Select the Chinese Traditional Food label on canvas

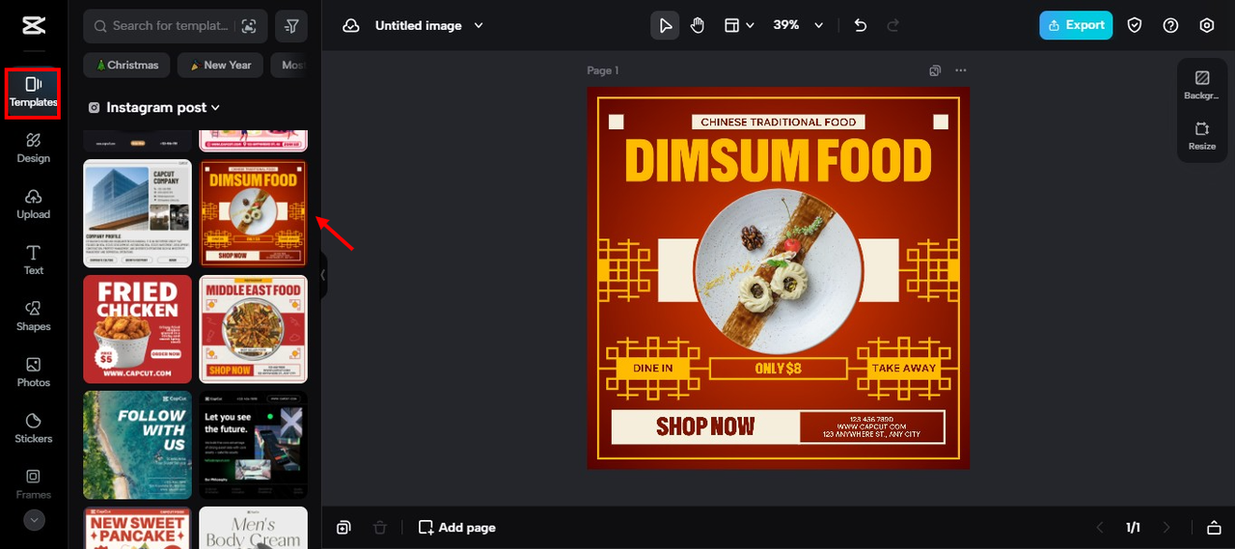pos(779,123)
